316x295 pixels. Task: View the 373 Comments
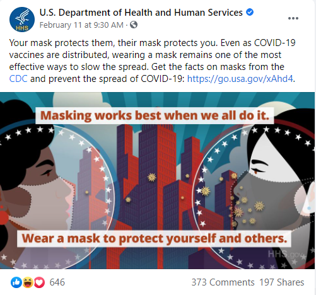(x=223, y=282)
